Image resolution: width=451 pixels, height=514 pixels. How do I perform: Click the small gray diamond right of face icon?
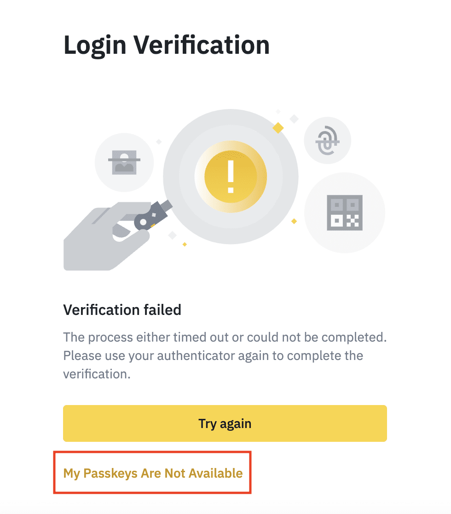tap(159, 142)
